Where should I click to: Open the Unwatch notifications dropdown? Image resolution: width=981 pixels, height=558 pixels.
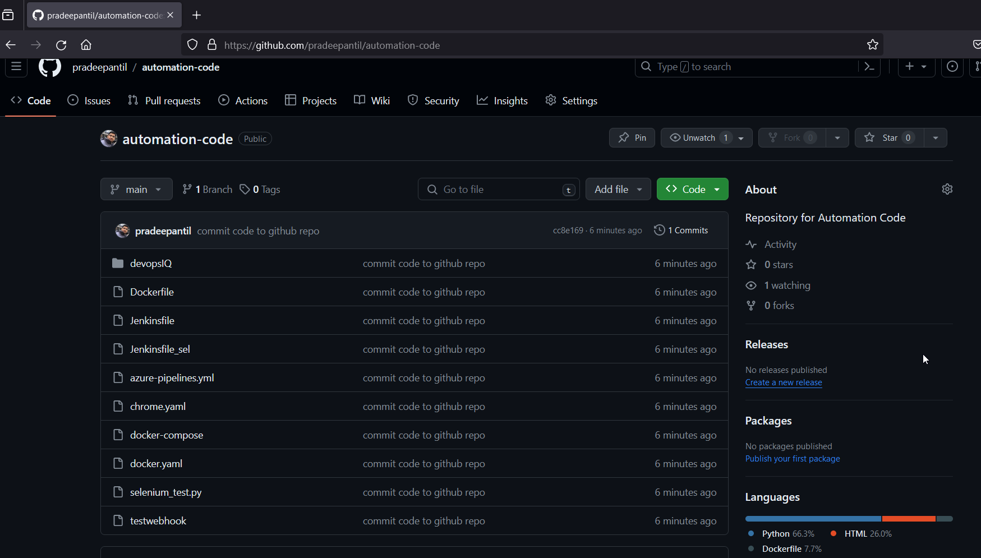[707, 137]
